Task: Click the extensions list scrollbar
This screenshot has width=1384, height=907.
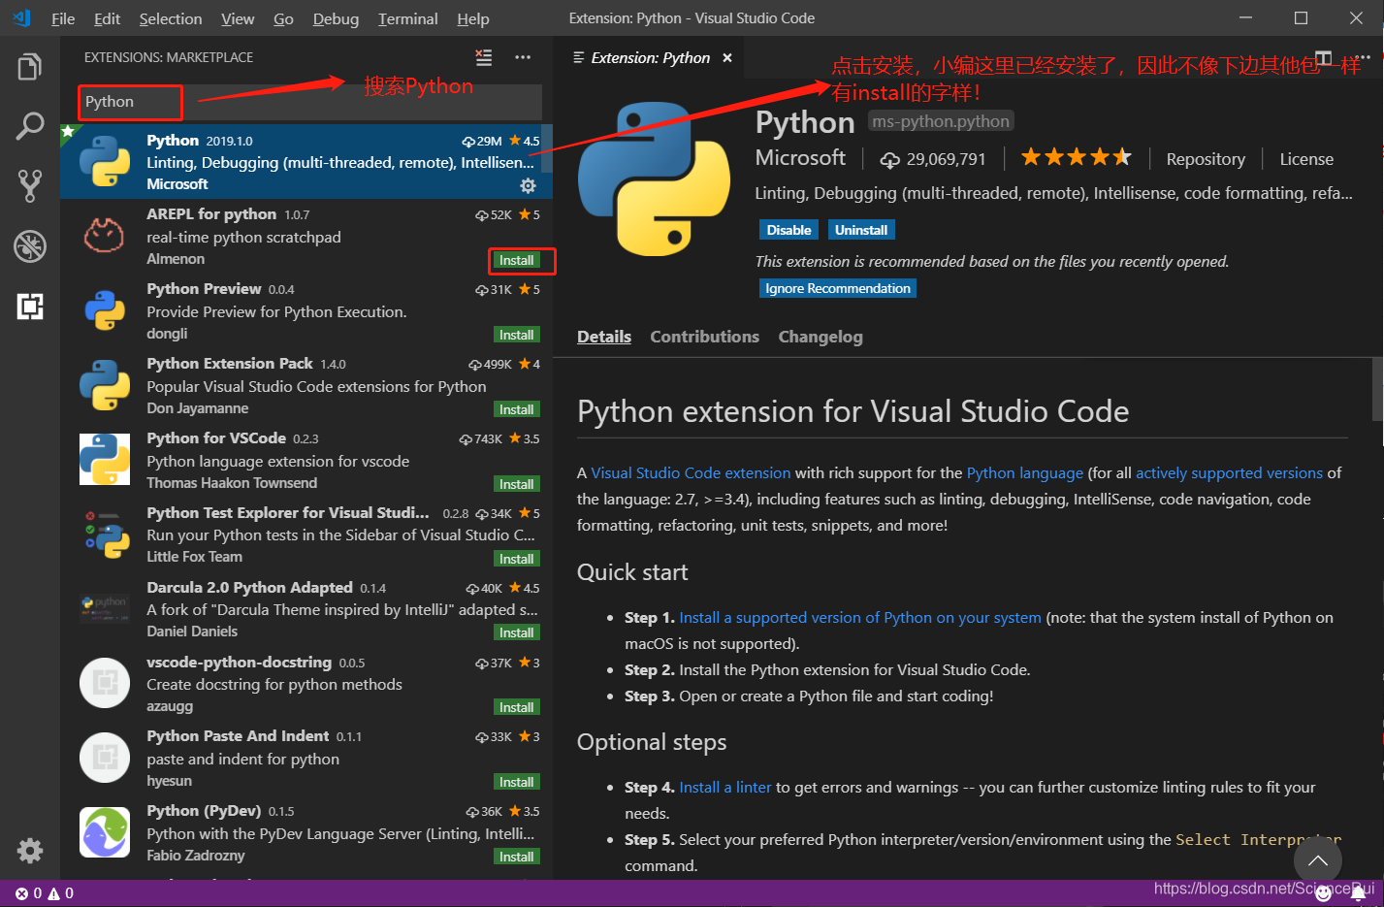Action: (x=547, y=147)
